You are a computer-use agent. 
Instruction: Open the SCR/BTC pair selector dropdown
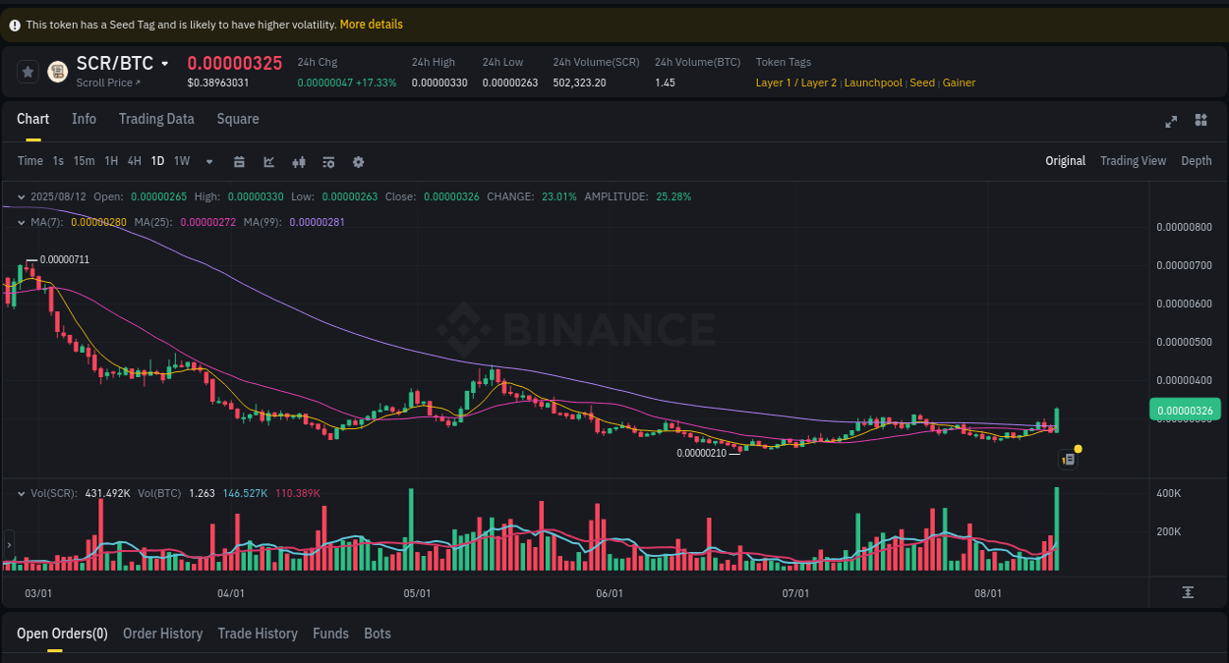163,63
